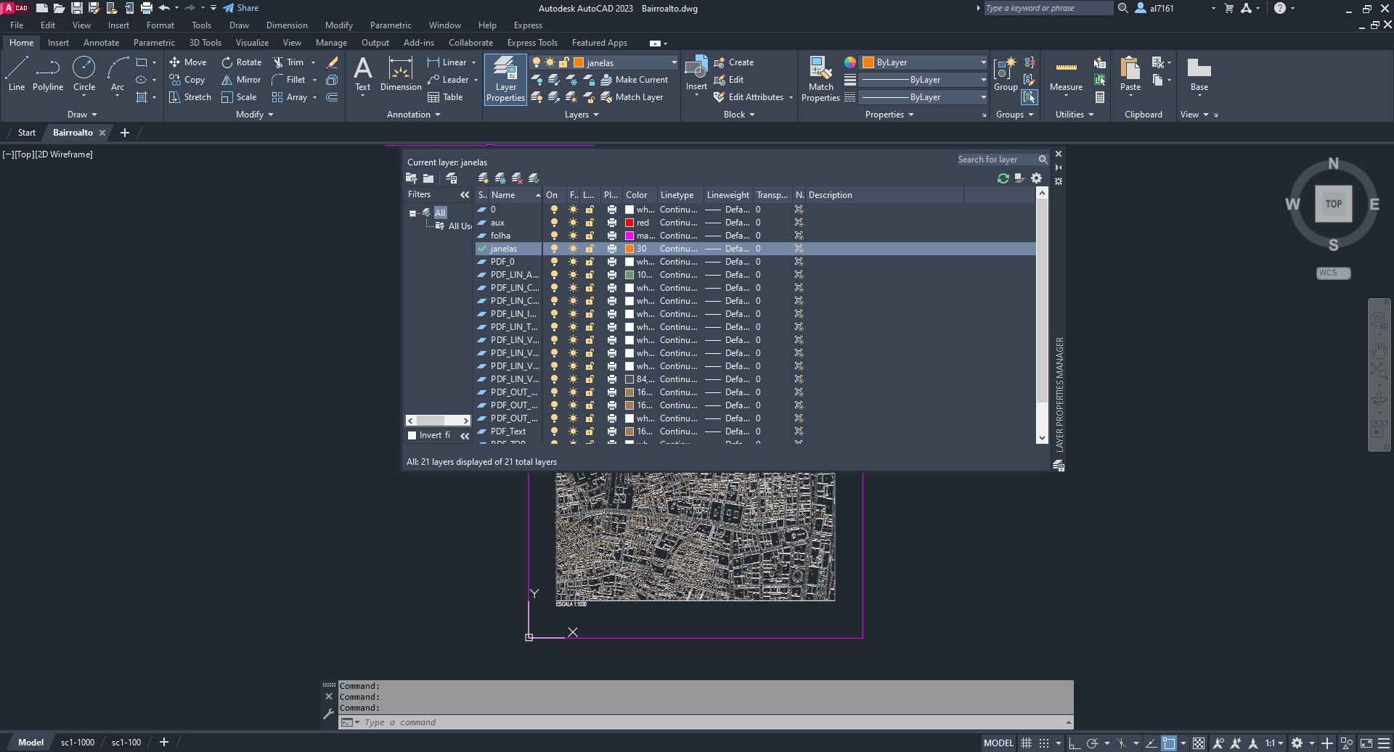Freeze the folha layer sun icon
Image resolution: width=1394 pixels, height=752 pixels.
click(x=573, y=236)
